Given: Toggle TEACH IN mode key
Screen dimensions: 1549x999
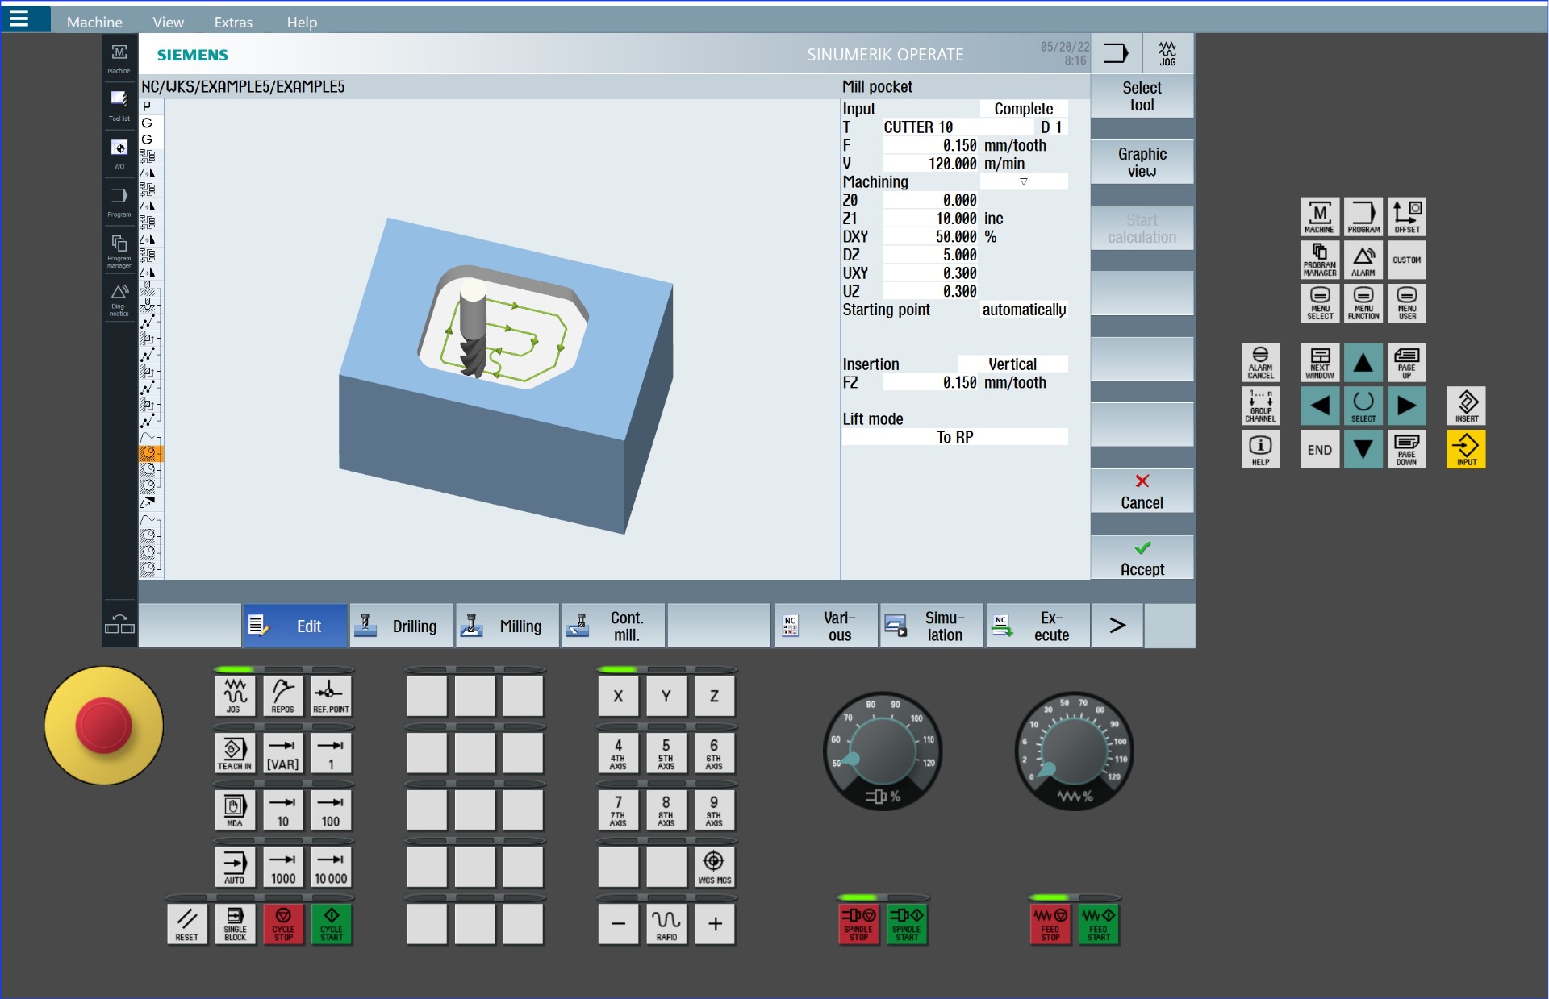Looking at the screenshot, I should pos(235,753).
